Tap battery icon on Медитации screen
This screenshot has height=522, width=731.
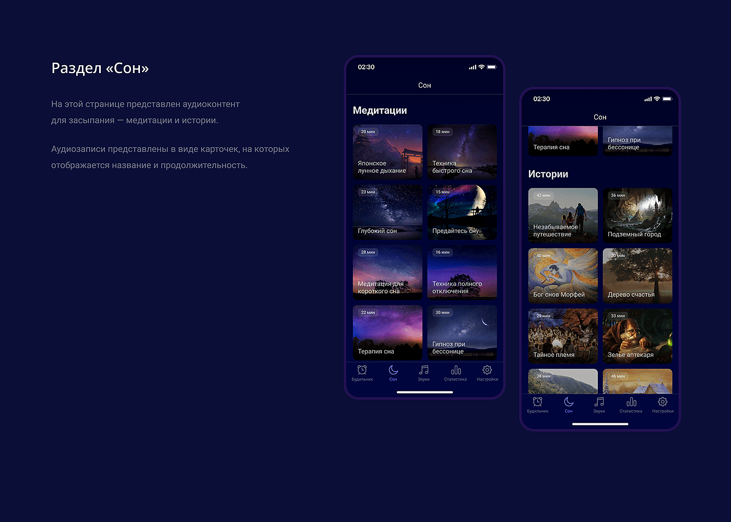pos(492,67)
